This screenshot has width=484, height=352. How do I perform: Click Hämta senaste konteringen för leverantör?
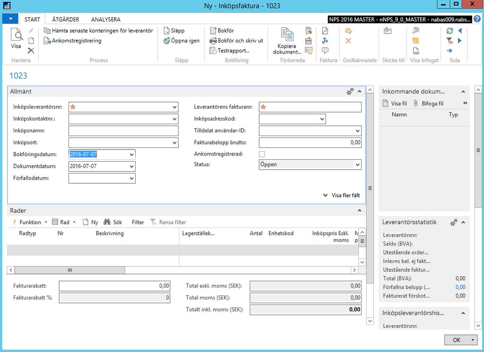coord(98,31)
